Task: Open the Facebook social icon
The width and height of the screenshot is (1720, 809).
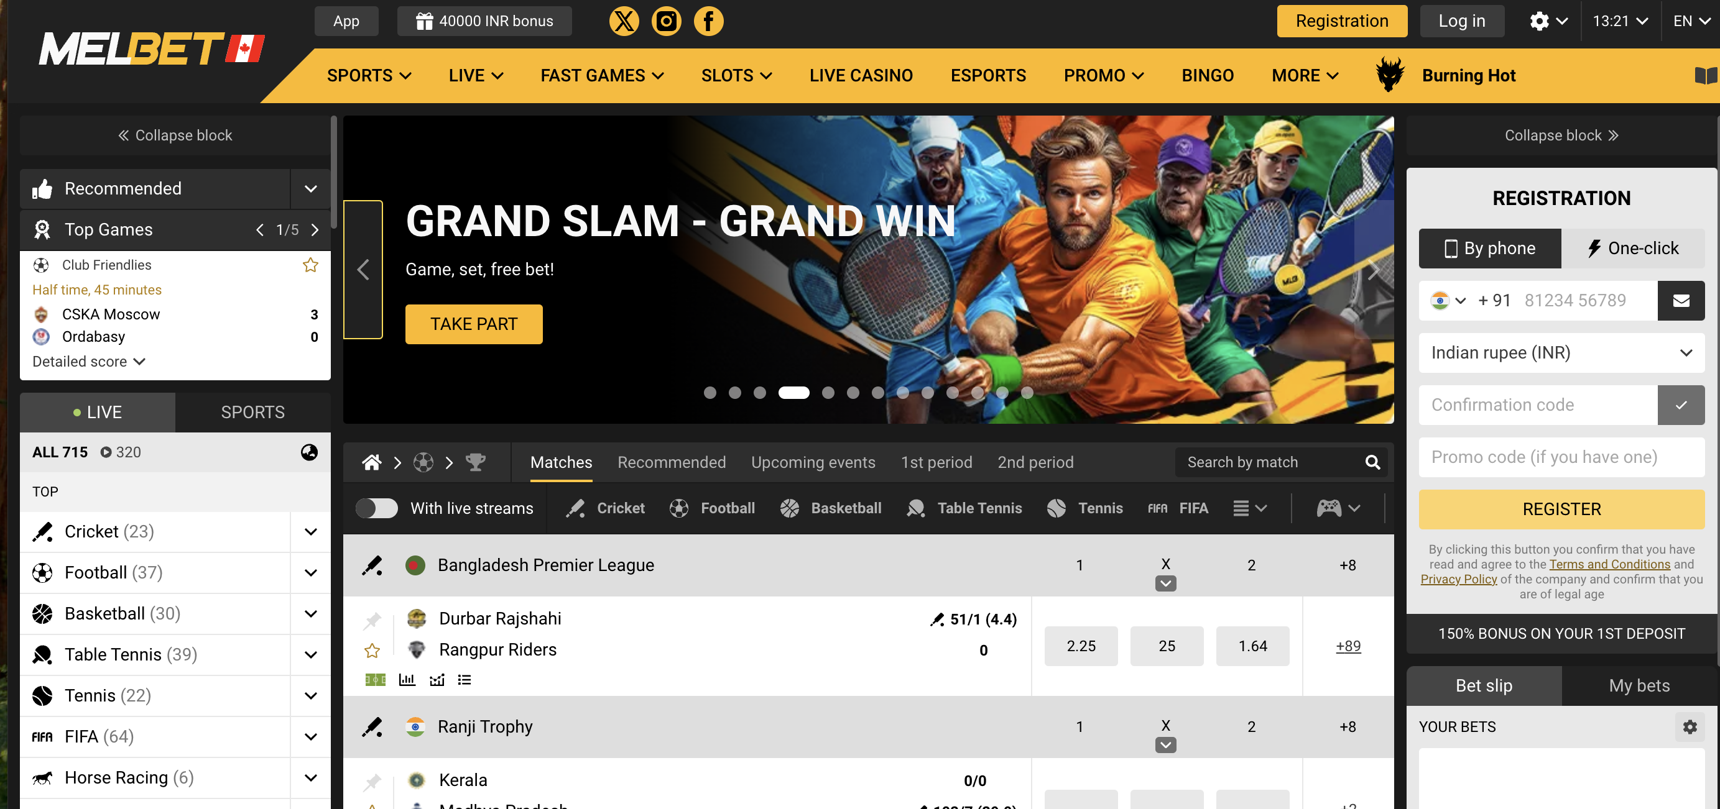Action: (708, 21)
